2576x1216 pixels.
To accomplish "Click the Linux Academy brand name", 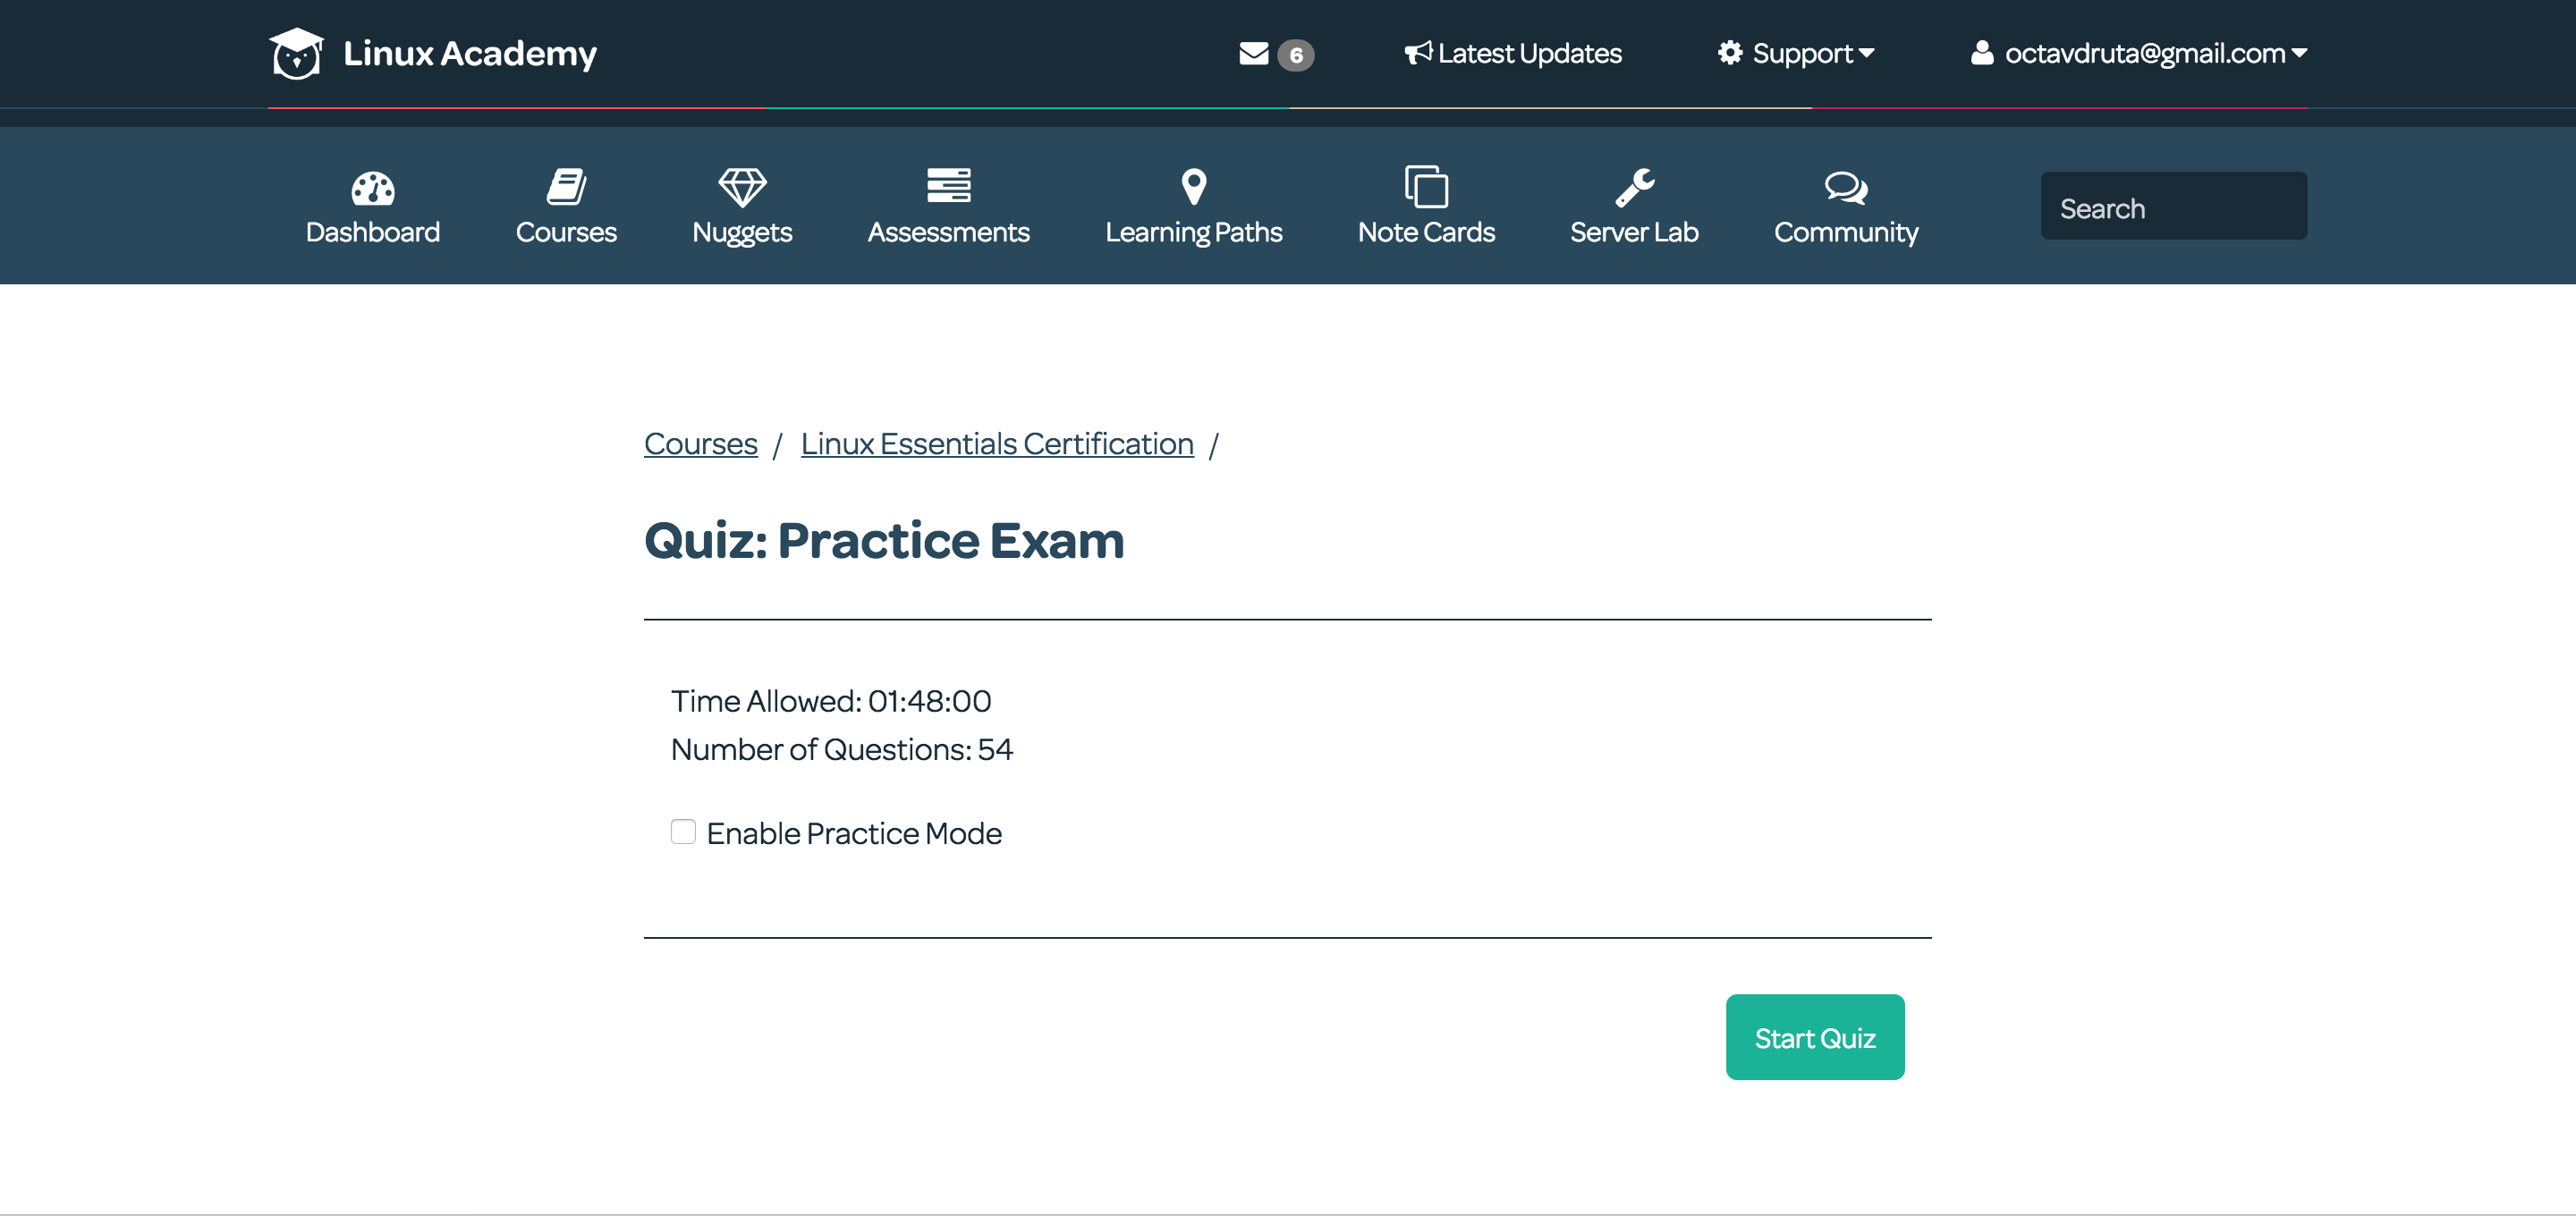I will [x=470, y=53].
